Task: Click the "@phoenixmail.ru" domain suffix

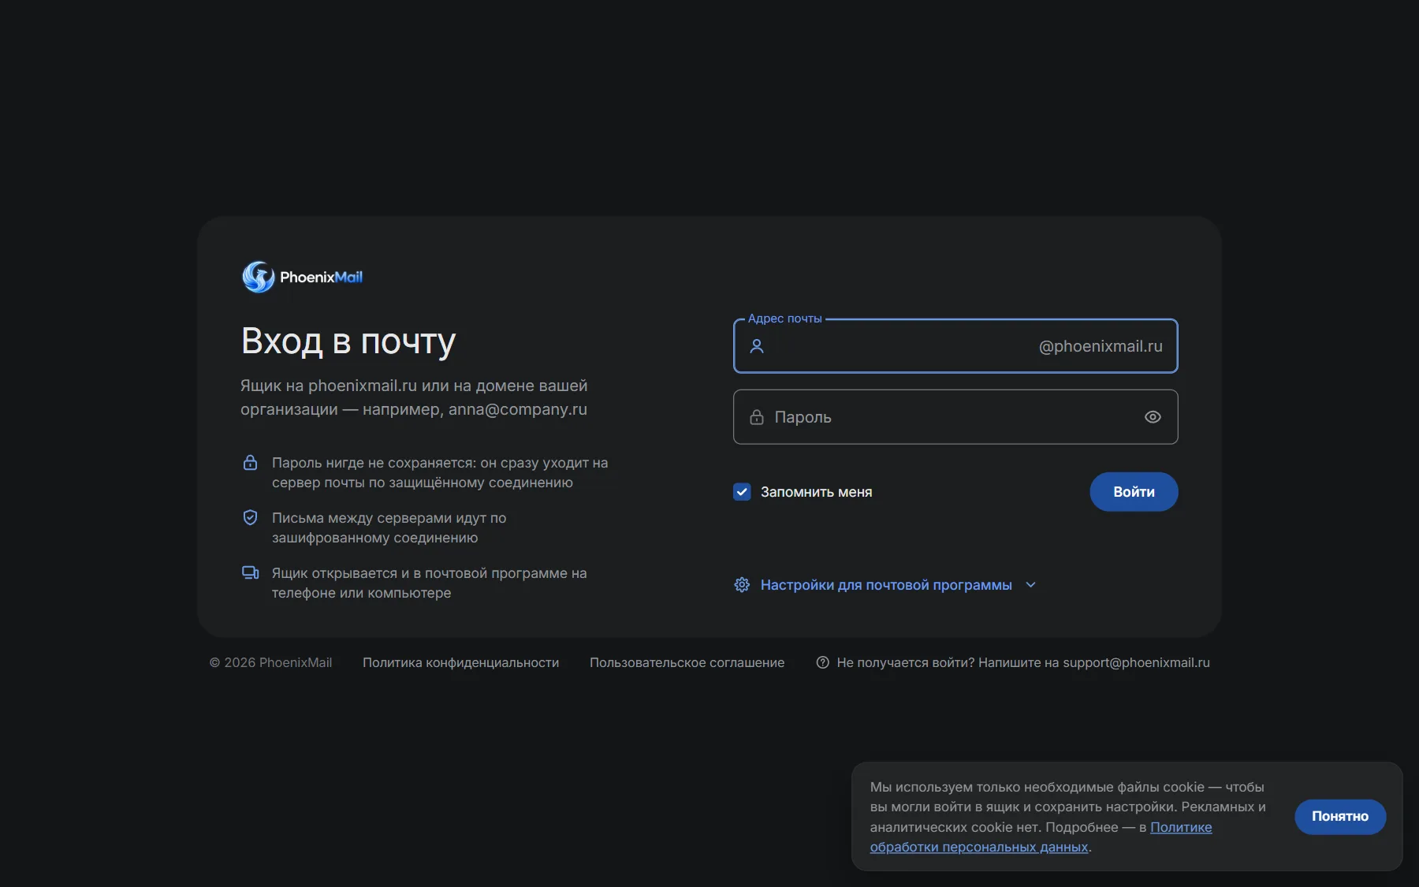Action: (x=1101, y=346)
